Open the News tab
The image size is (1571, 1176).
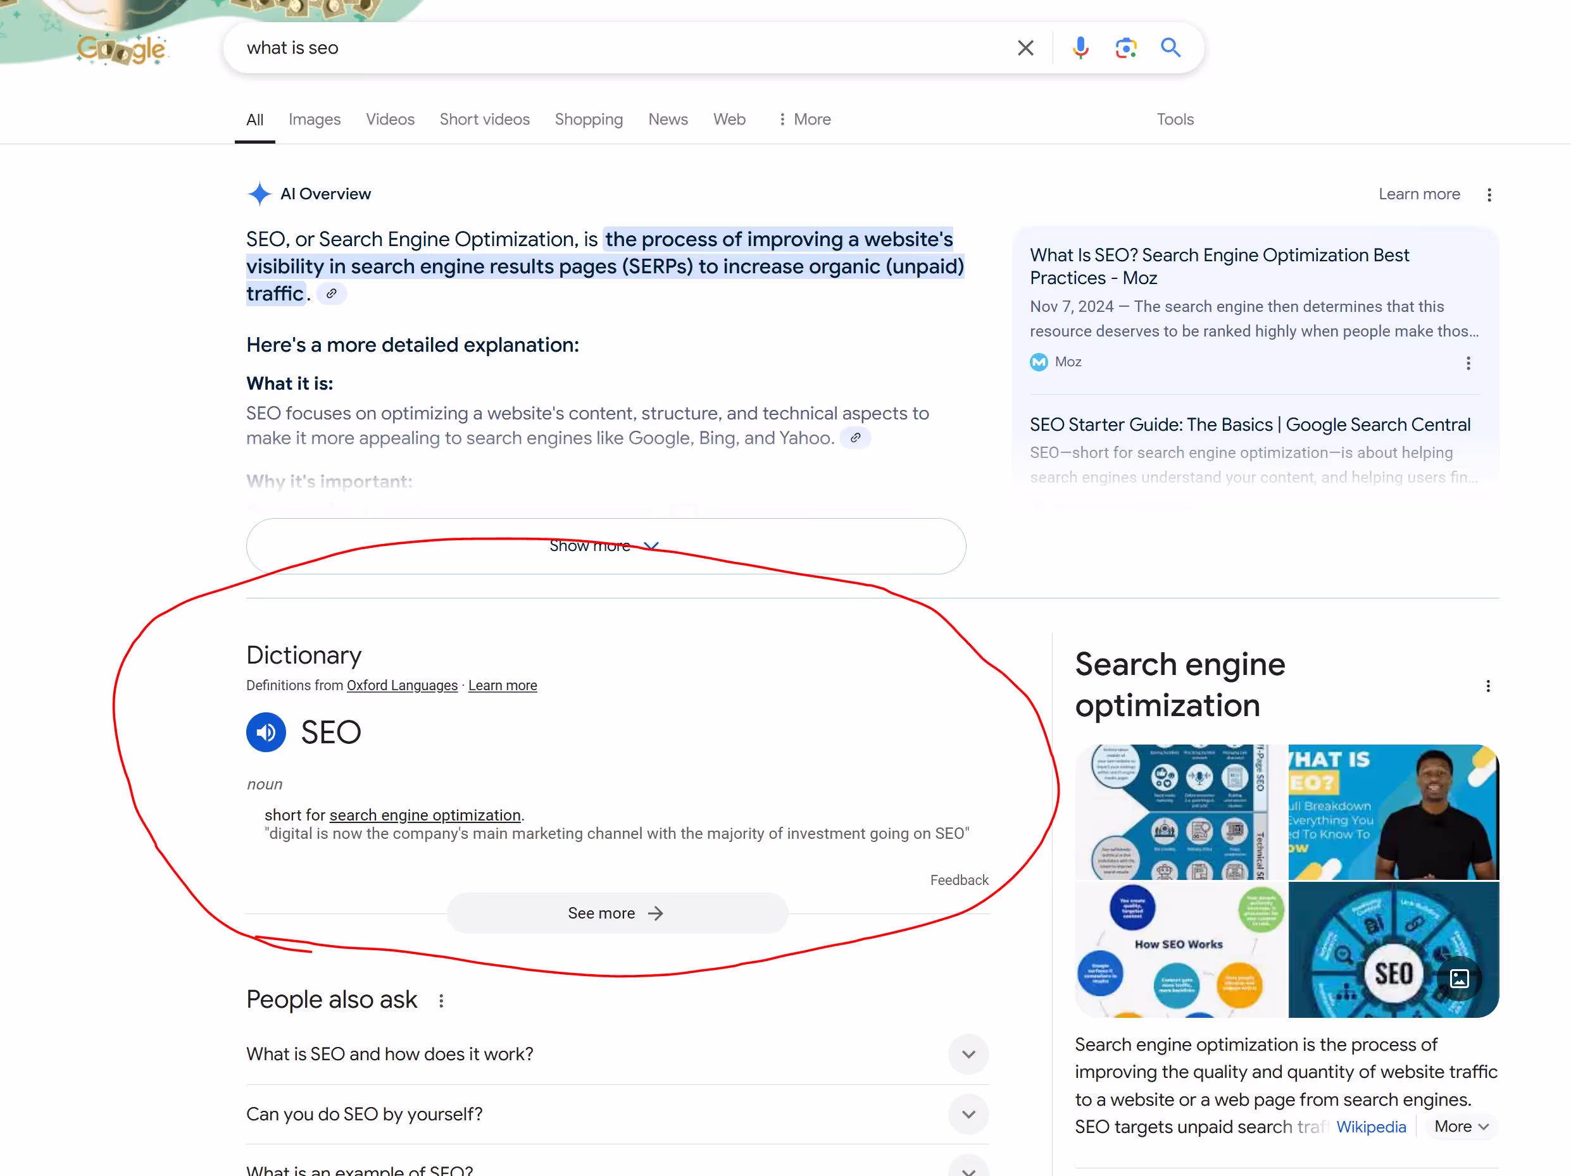point(668,119)
